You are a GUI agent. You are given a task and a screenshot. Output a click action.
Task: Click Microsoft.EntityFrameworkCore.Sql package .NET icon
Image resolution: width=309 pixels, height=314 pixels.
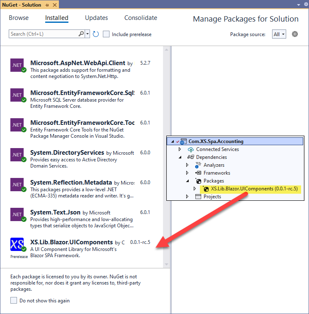pyautogui.click(x=17, y=95)
